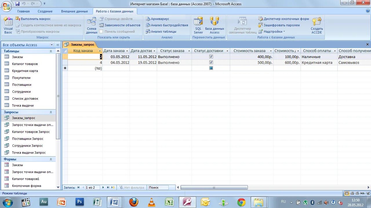Open the Внешние данные ribbon tab
The image size is (371, 208).
pyautogui.click(x=74, y=11)
